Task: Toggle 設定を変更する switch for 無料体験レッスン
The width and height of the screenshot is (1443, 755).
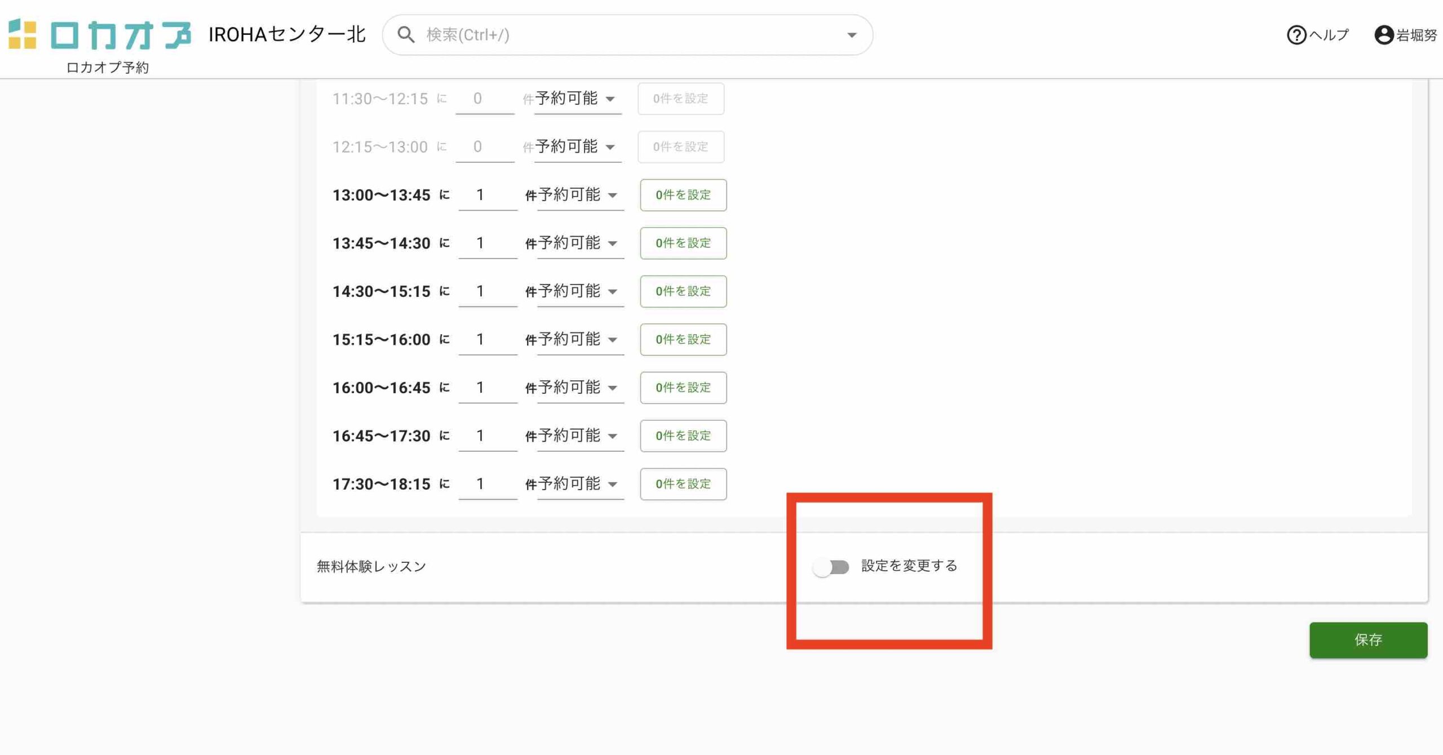Action: (x=831, y=566)
